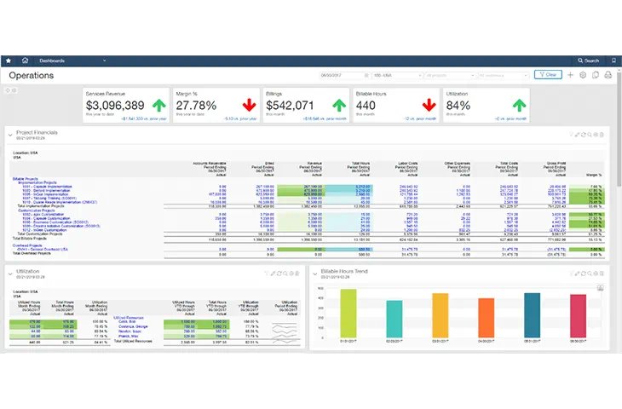The width and height of the screenshot is (622, 409).
Task: Collapse the Utilization panel
Action: coord(10,274)
